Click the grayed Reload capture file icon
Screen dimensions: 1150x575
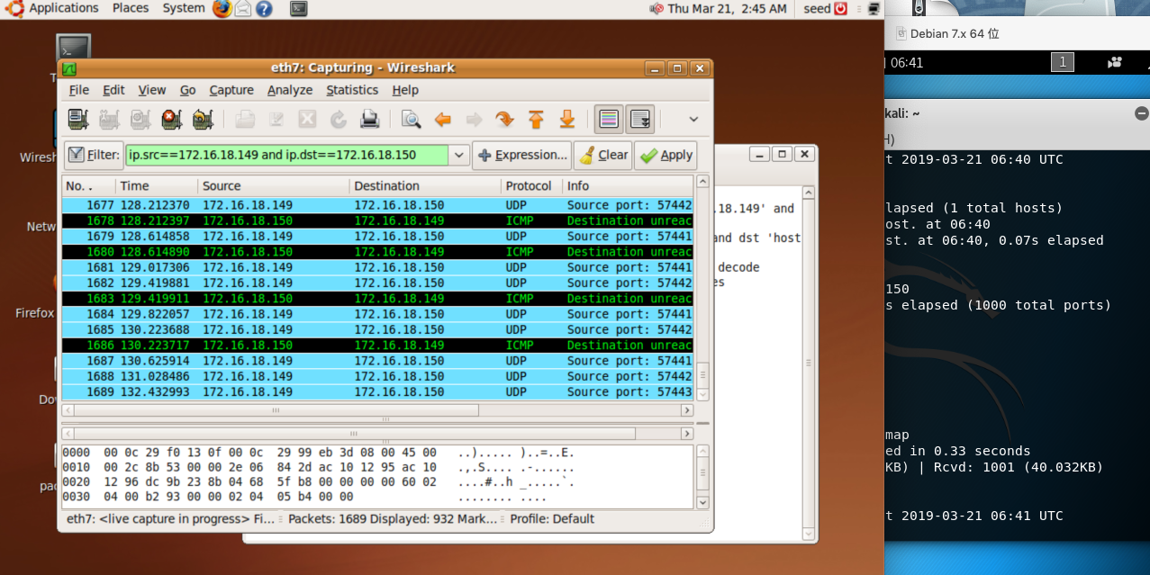[339, 119]
